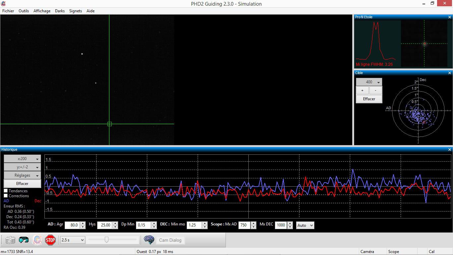Click the PHD guide star icon
The image size is (453, 255).
[x=37, y=240]
